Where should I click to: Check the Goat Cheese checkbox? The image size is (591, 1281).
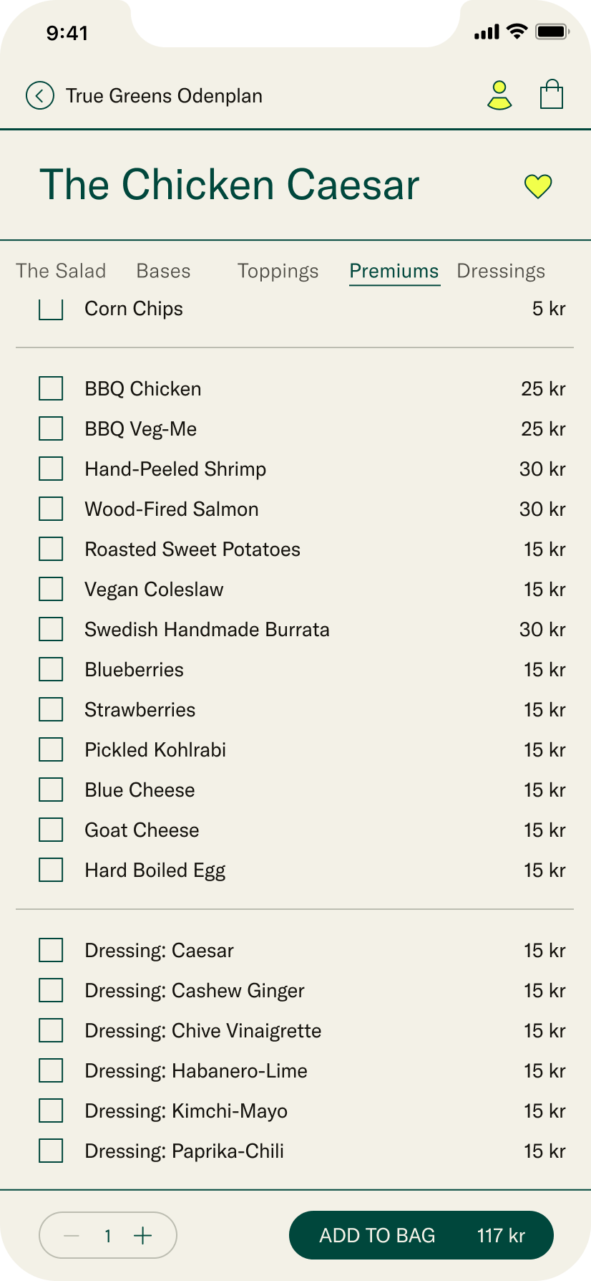tap(51, 830)
